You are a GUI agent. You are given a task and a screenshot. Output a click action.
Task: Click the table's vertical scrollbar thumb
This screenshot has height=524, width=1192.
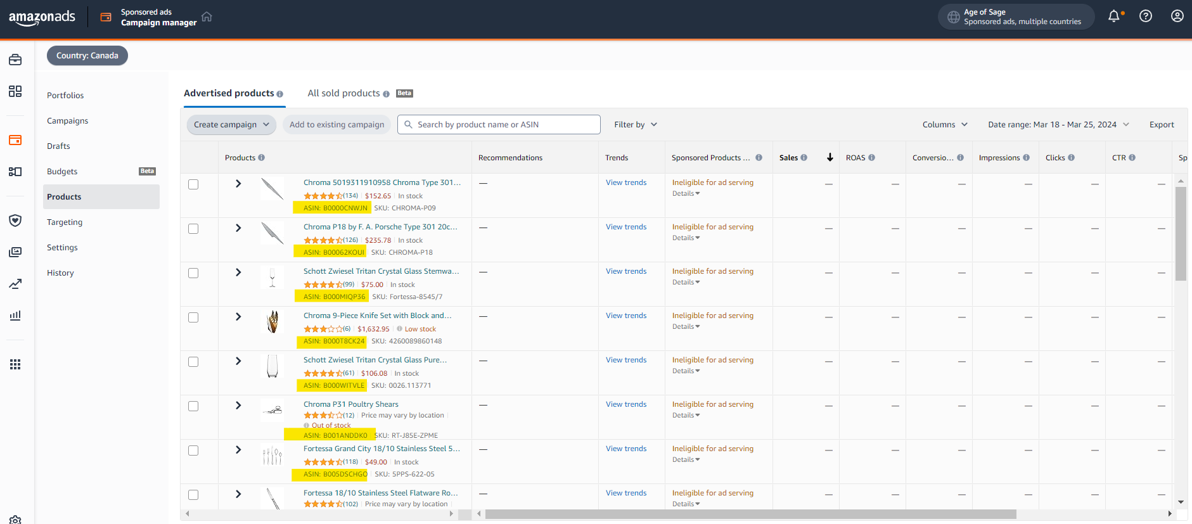pyautogui.click(x=1181, y=234)
